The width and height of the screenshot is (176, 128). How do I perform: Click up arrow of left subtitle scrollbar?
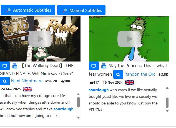(79, 94)
